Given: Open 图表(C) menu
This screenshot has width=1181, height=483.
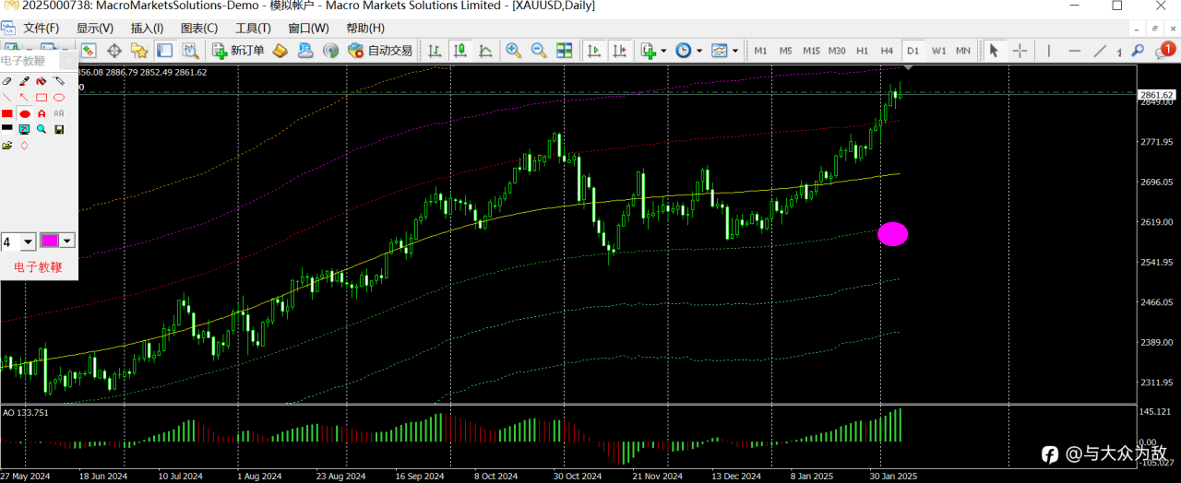Looking at the screenshot, I should coord(200,29).
